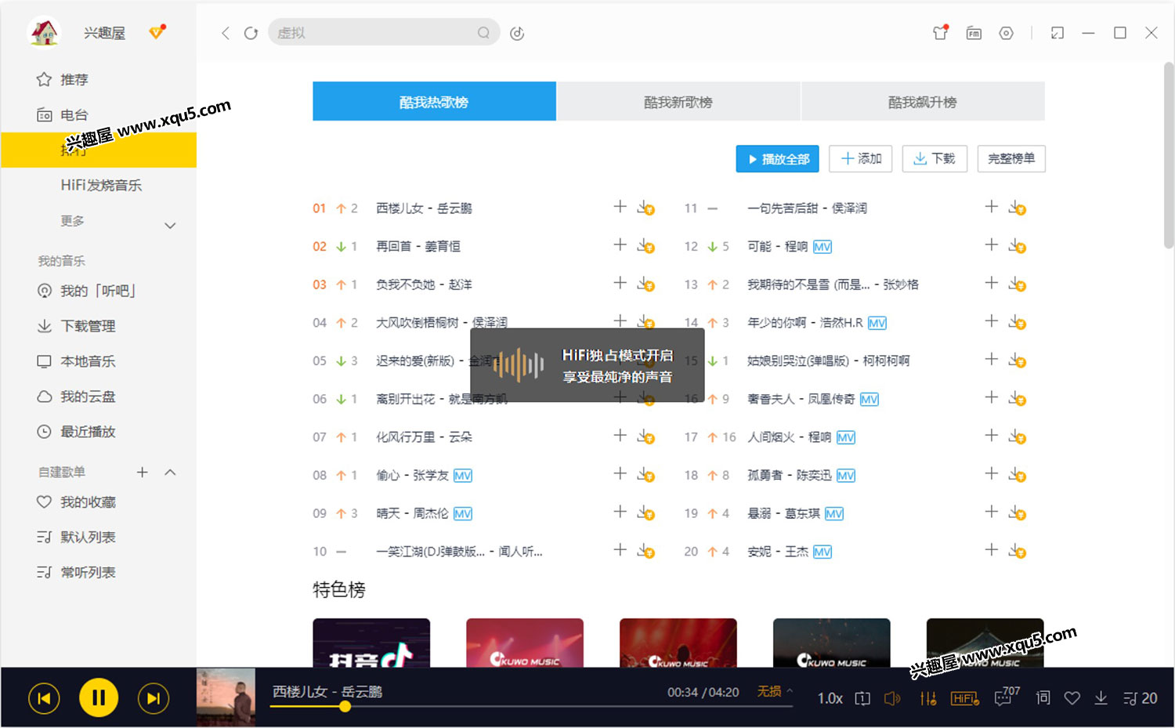Switch to the 酷我热歌榜 tab
The height and width of the screenshot is (728, 1175).
[434, 101]
